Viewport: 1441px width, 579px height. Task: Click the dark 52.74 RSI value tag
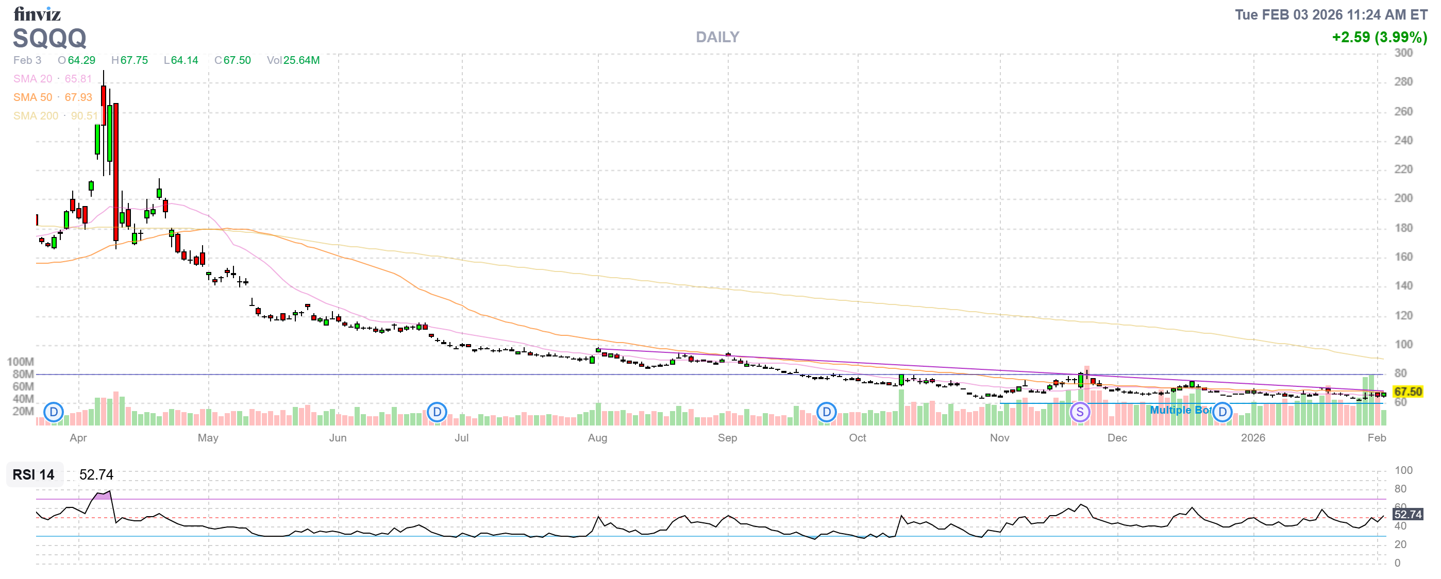pos(1408,515)
